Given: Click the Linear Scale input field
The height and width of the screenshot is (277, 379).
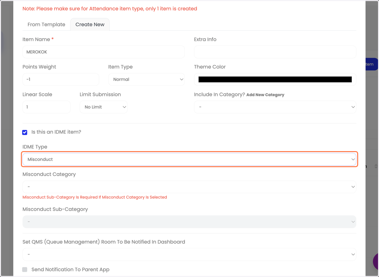Looking at the screenshot, I should tap(46, 107).
